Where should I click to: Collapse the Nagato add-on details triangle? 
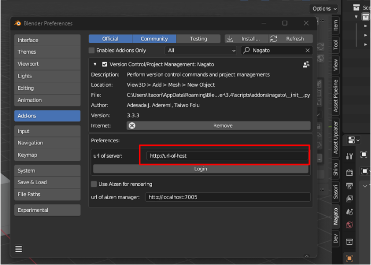click(95, 64)
